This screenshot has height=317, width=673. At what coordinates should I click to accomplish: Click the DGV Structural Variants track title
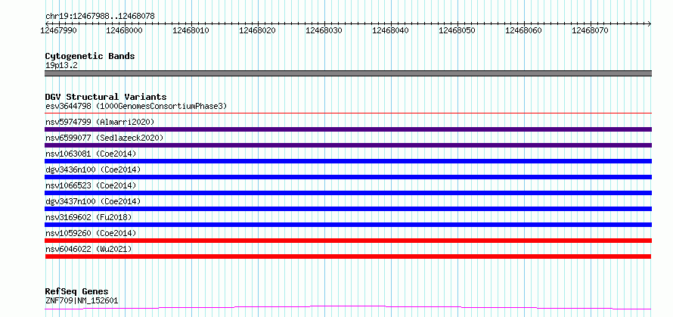(106, 97)
